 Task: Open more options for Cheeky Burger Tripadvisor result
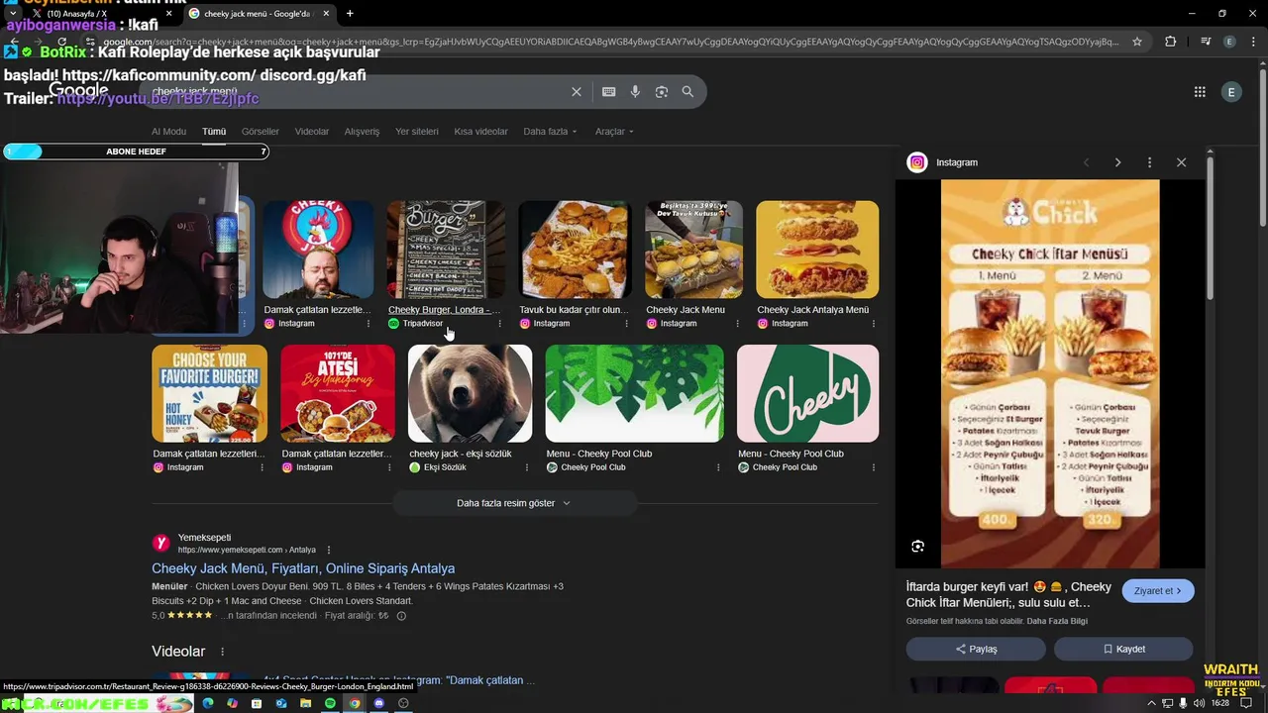point(499,324)
